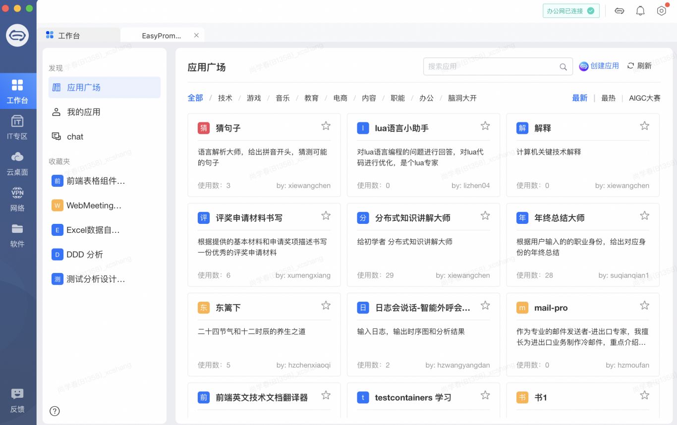Click the help question mark icon
The image size is (677, 425).
[x=55, y=411]
